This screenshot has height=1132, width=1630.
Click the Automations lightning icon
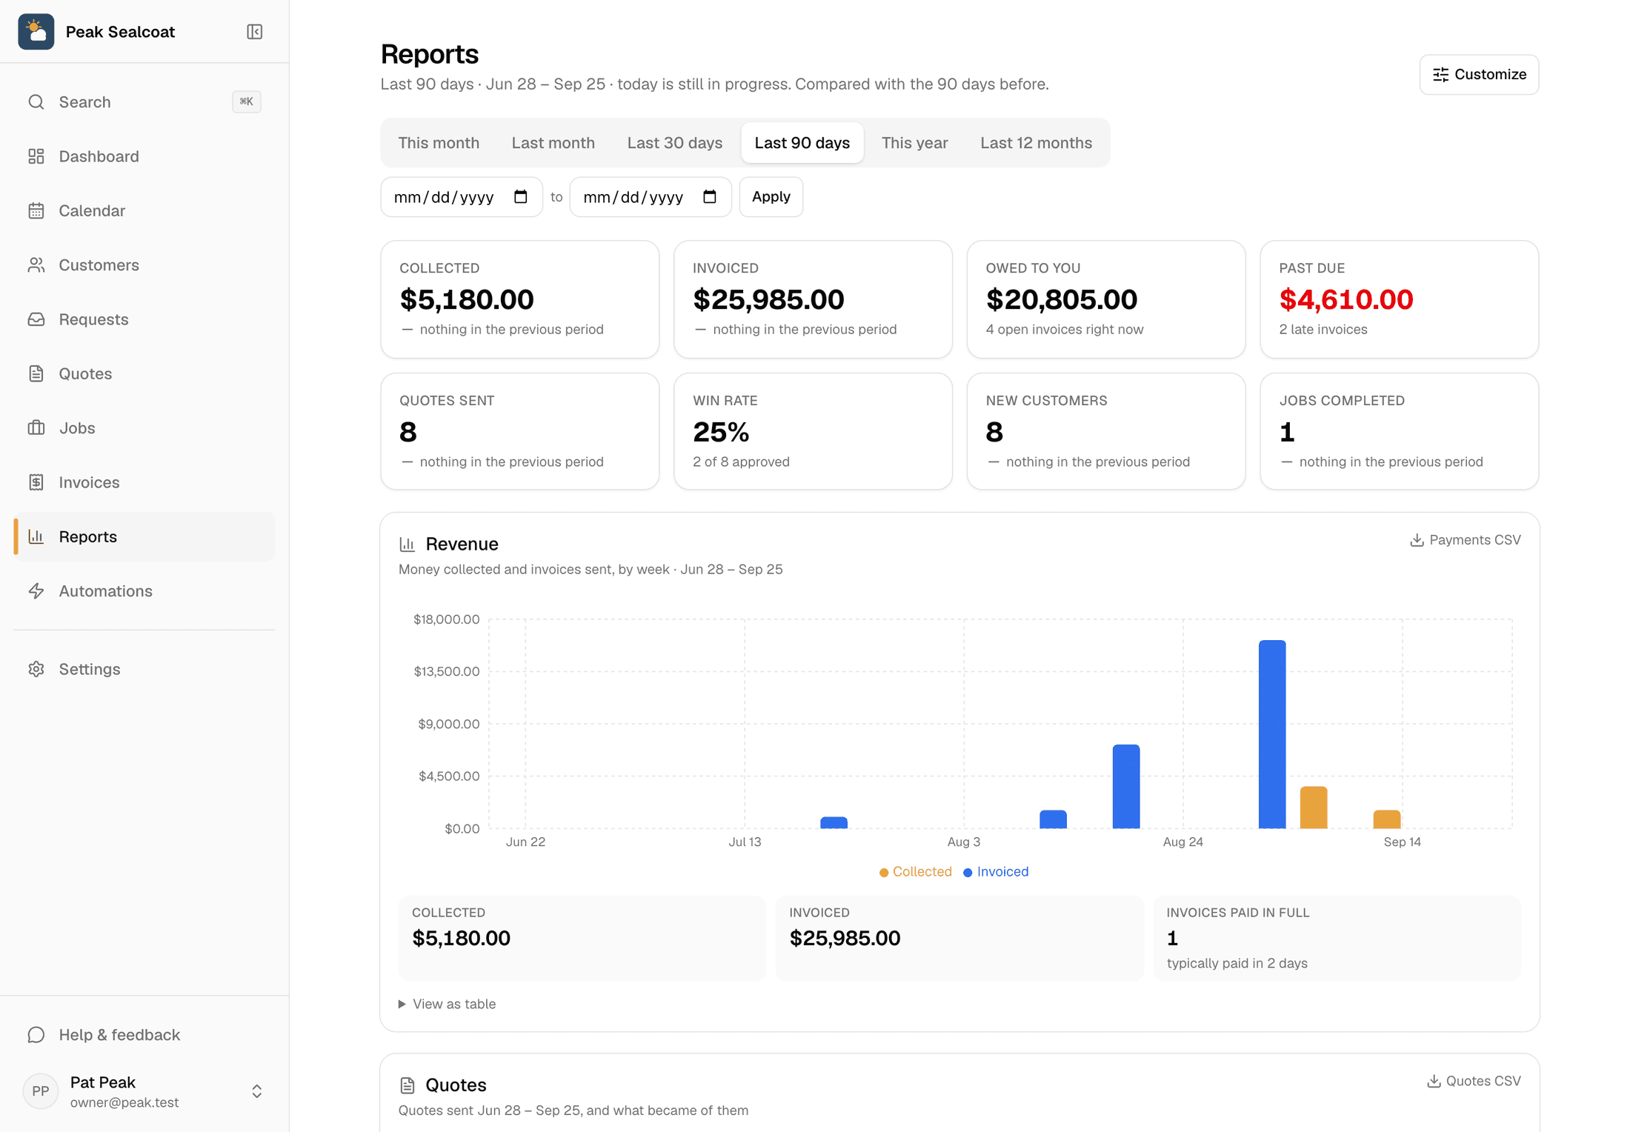[36, 591]
